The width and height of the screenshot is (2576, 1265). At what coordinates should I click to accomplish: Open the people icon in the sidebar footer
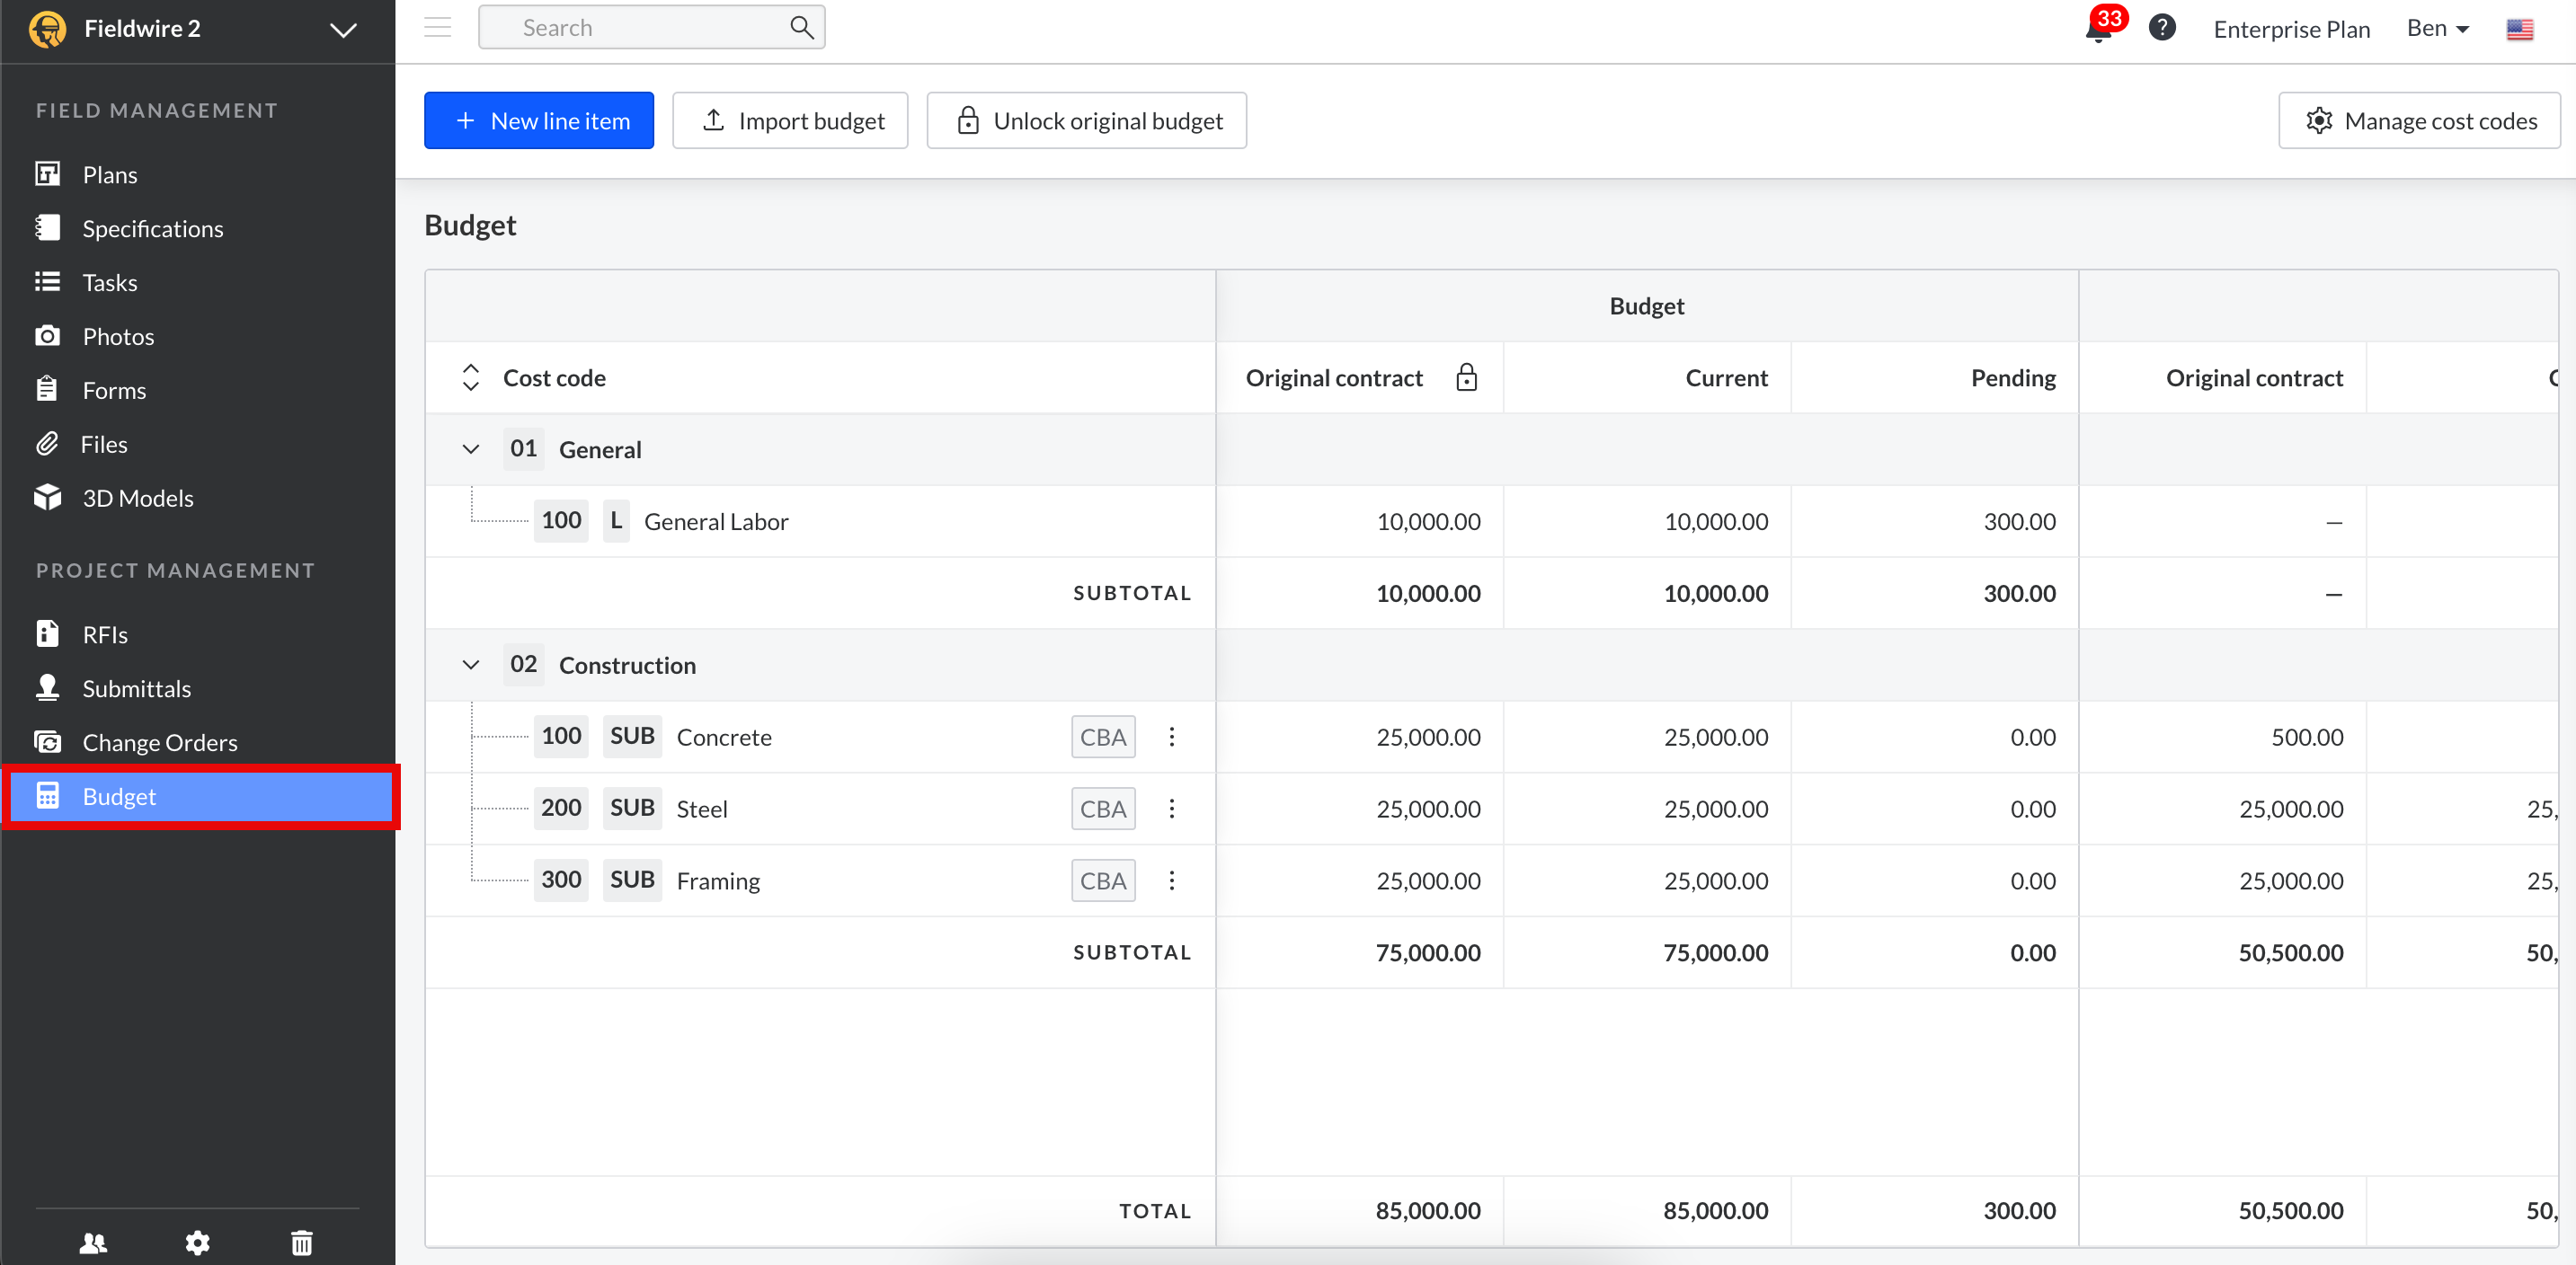[93, 1242]
